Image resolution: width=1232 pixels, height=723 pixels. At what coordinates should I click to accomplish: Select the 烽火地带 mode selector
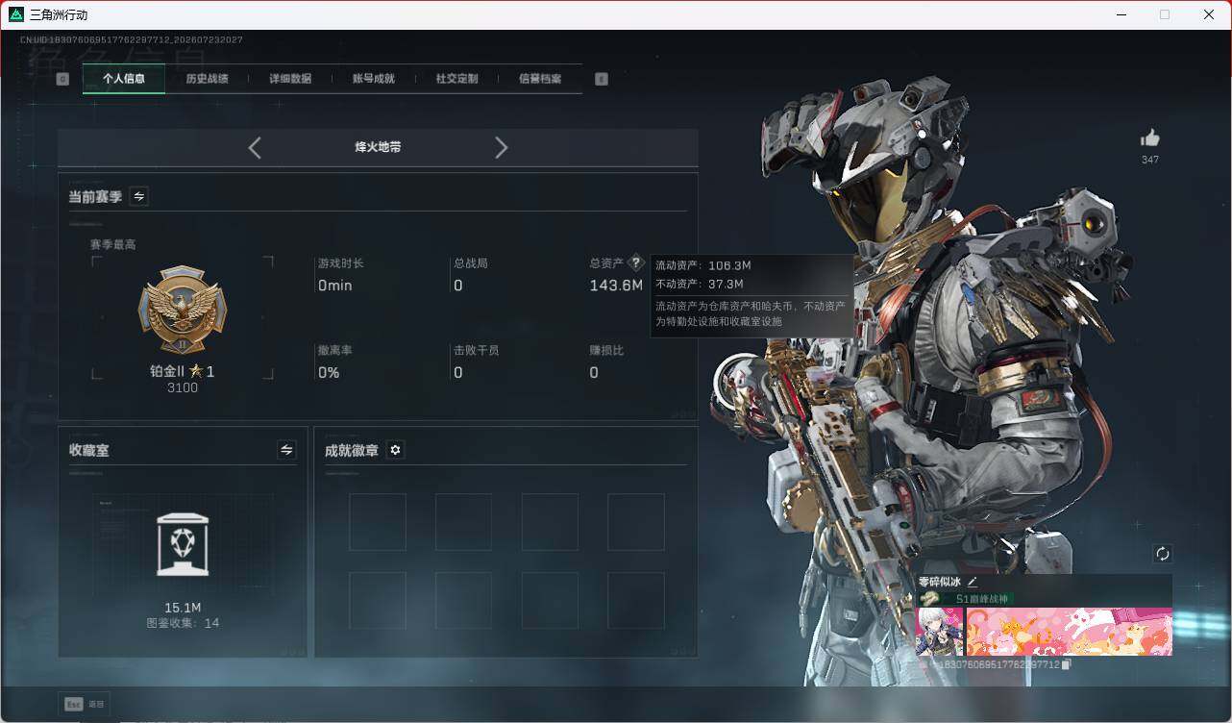click(x=378, y=148)
